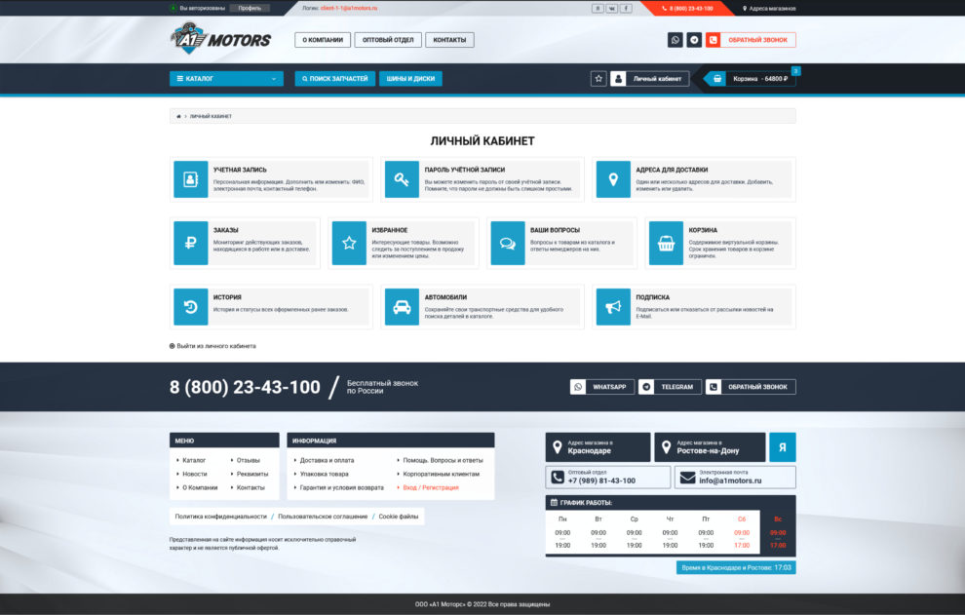The width and height of the screenshot is (965, 615).
Task: Open Адреса магазинов link in top bar
Action: [769, 9]
